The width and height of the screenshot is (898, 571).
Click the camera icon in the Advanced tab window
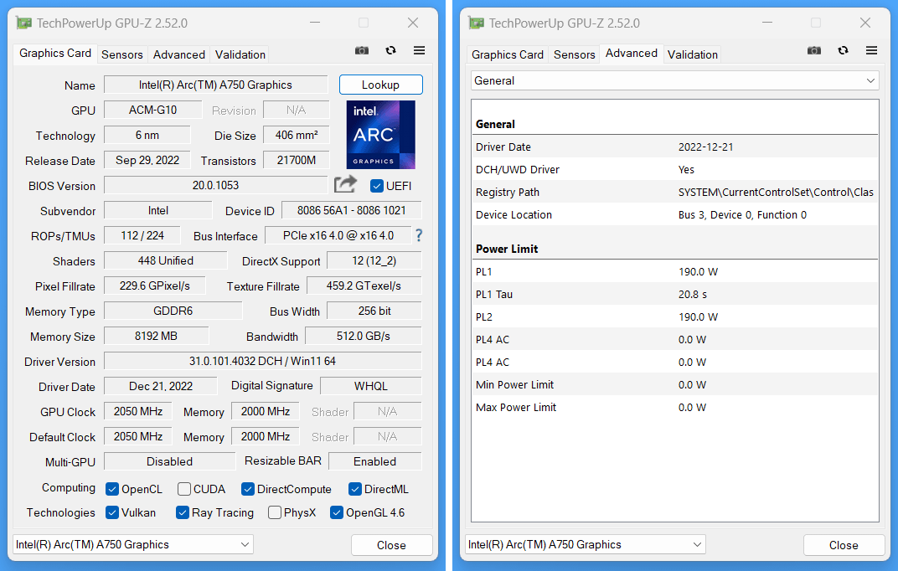point(814,50)
